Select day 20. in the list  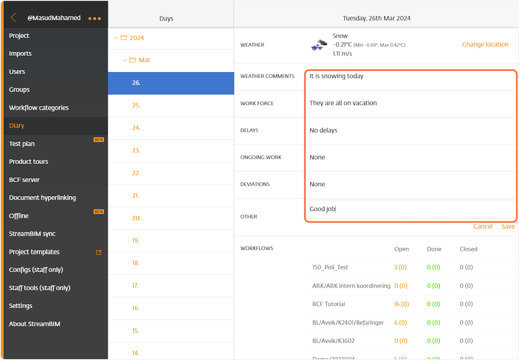click(x=171, y=218)
